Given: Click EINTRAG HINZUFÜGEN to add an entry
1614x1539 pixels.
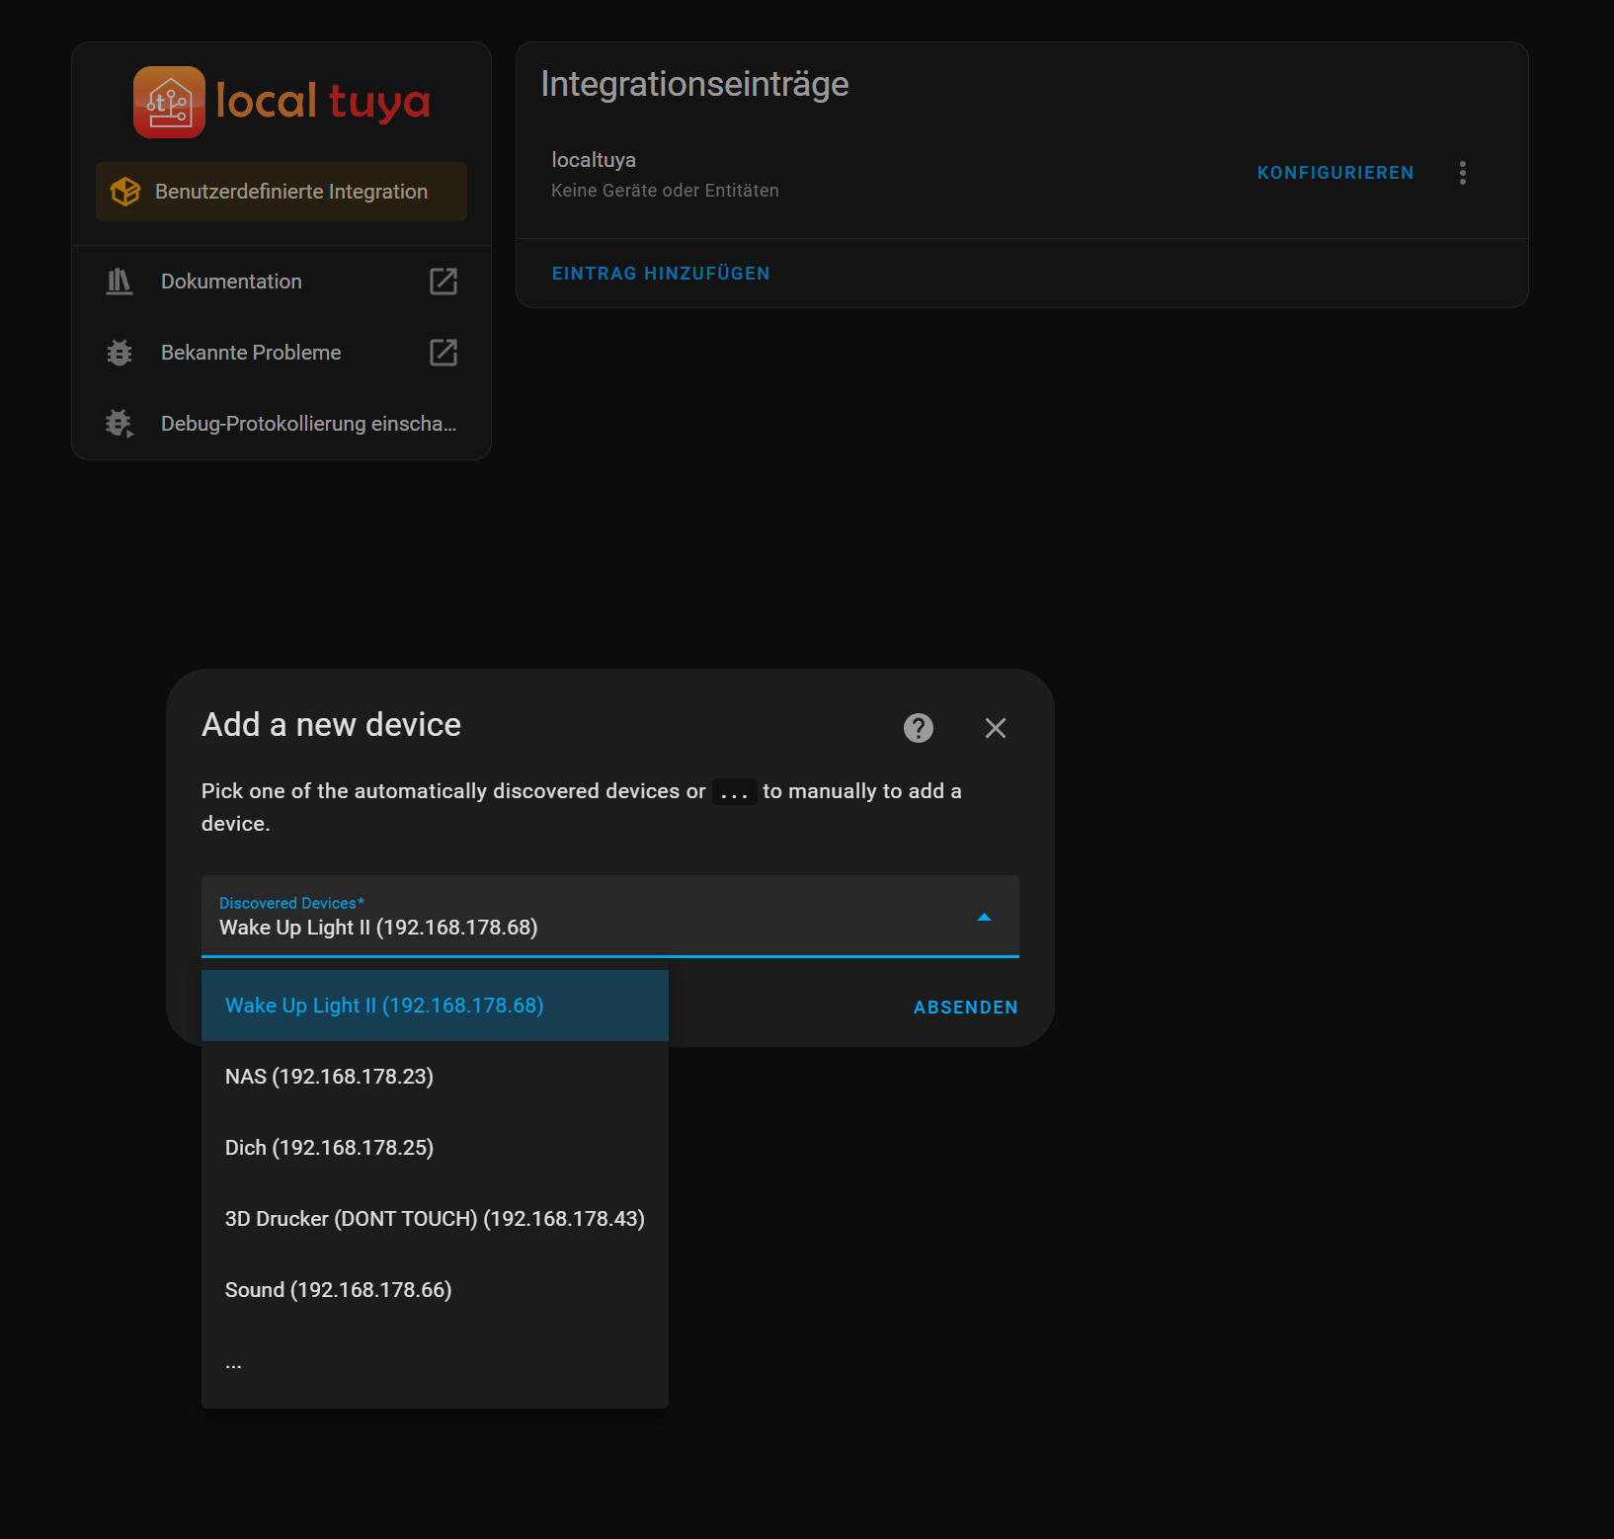Looking at the screenshot, I should [x=660, y=273].
